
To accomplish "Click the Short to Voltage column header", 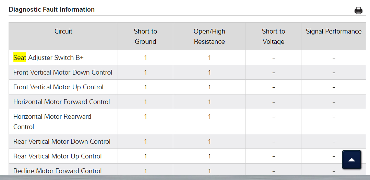I will pyautogui.click(x=273, y=36).
